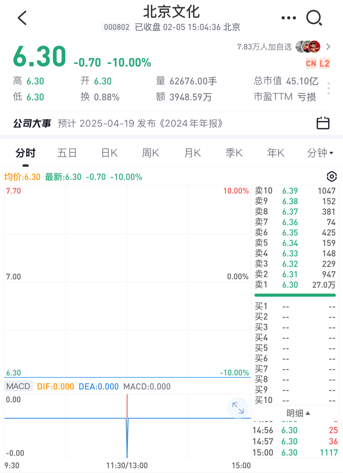Select the empty 买5 bid row
The height and width of the screenshot is (473, 343).
tap(295, 348)
